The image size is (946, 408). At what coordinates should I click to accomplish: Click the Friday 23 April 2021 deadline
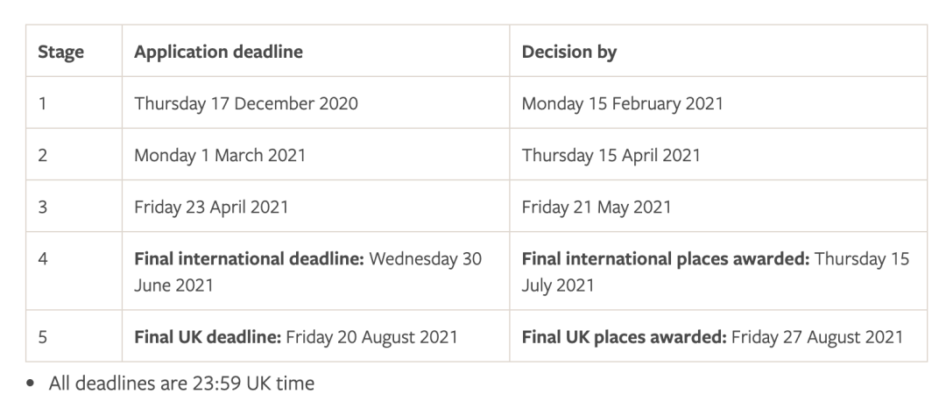tap(210, 208)
